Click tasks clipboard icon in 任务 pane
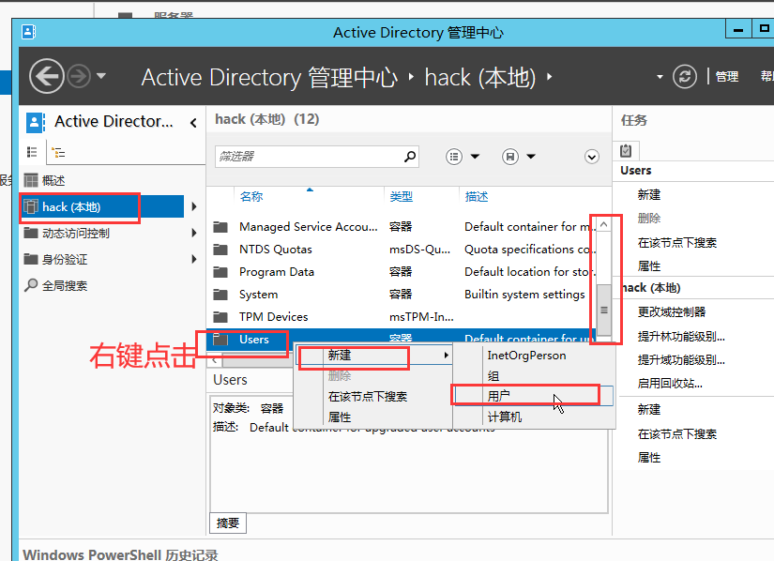This screenshot has height=561, width=774. 626,150
